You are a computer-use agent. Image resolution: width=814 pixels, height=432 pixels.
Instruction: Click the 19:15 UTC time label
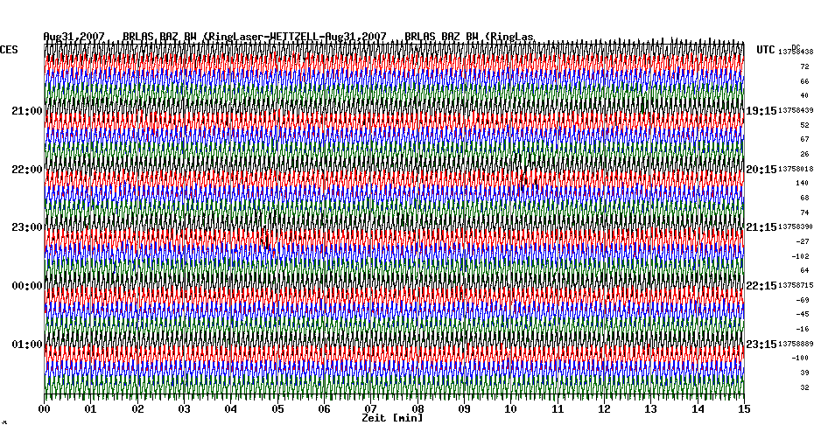coord(761,111)
